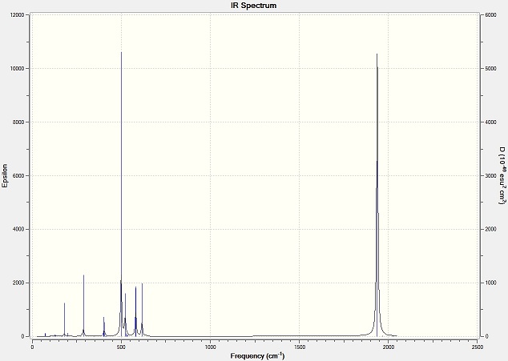Click the 1000 tick on frequency axis

pos(210,347)
